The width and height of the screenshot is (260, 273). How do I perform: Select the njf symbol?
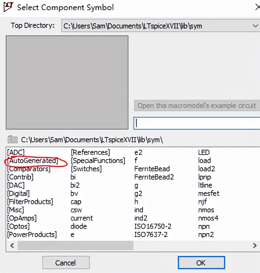(202, 202)
